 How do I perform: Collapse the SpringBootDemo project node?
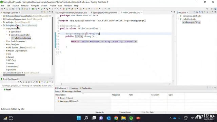(1, 25)
